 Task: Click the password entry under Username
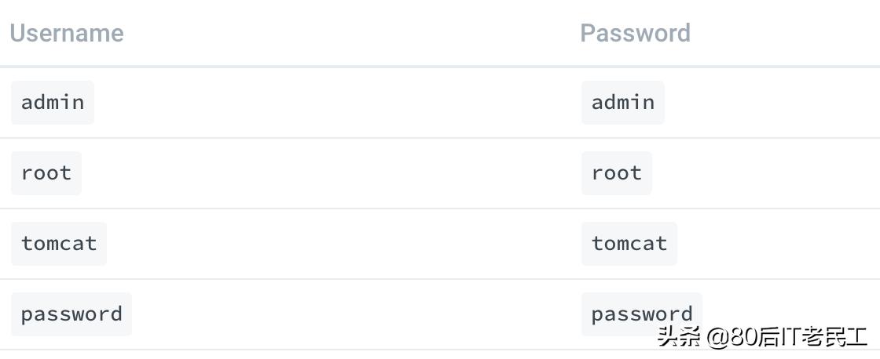pyautogui.click(x=71, y=314)
